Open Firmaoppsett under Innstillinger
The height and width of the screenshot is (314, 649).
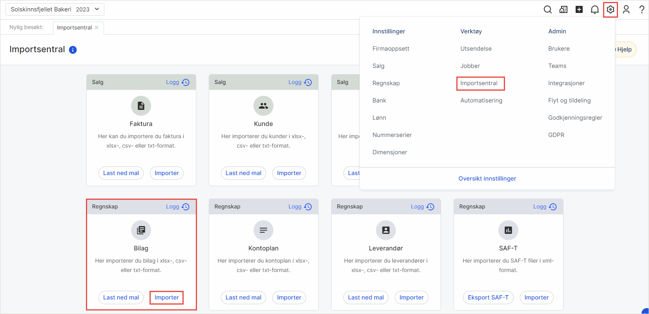point(390,49)
